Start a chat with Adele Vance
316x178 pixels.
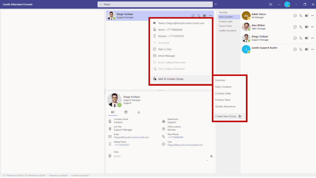click(x=295, y=15)
